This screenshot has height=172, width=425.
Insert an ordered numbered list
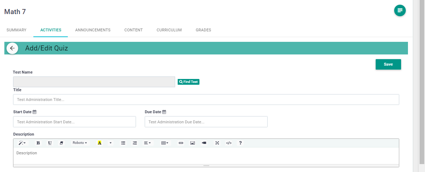135,143
